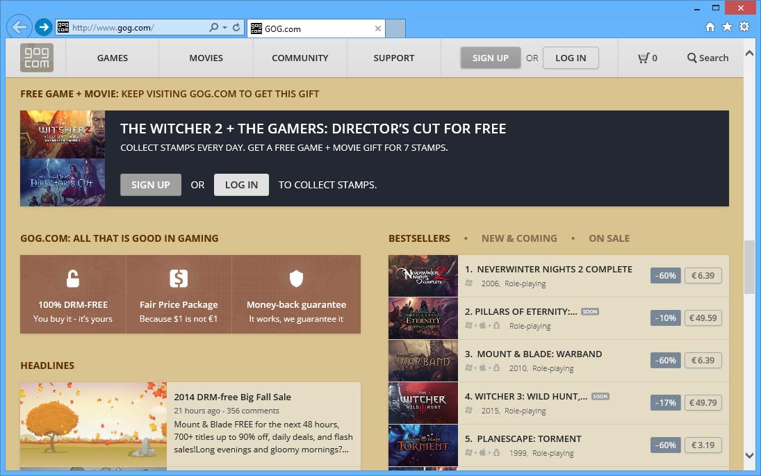Click SOON badge next to Witcher 3
The width and height of the screenshot is (761, 476).
click(600, 396)
